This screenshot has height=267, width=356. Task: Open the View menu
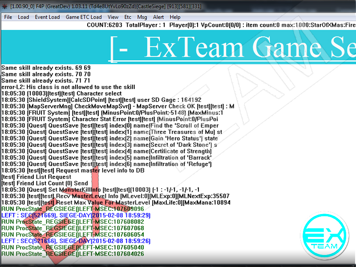(113, 17)
